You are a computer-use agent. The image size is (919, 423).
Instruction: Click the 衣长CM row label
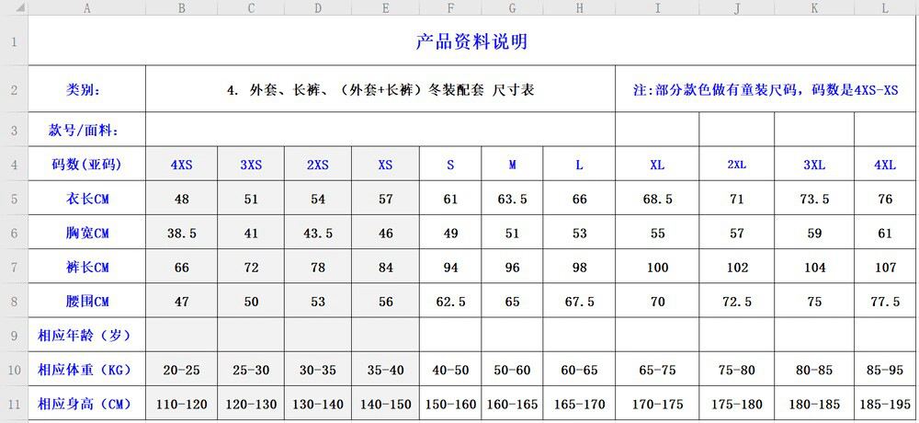pos(86,199)
